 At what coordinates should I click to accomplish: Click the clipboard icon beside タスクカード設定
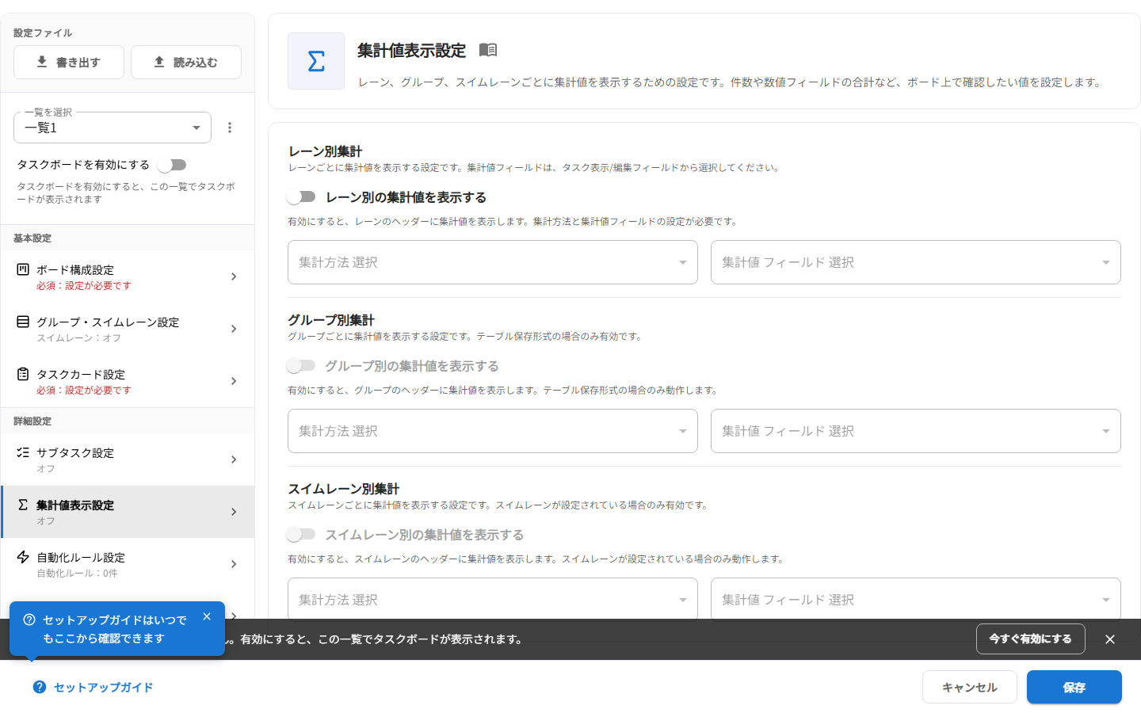(23, 374)
